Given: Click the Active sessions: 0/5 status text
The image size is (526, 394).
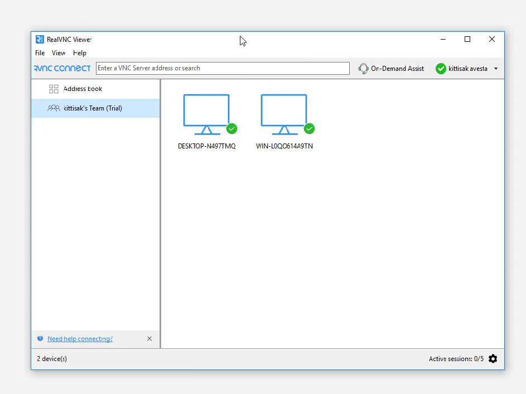Looking at the screenshot, I should tap(456, 359).
